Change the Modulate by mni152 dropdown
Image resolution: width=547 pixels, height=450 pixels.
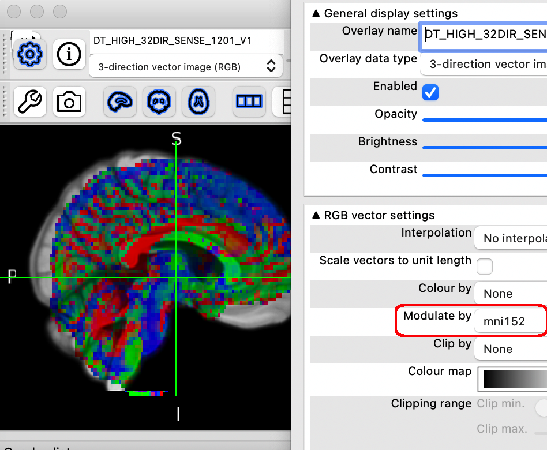pyautogui.click(x=510, y=321)
